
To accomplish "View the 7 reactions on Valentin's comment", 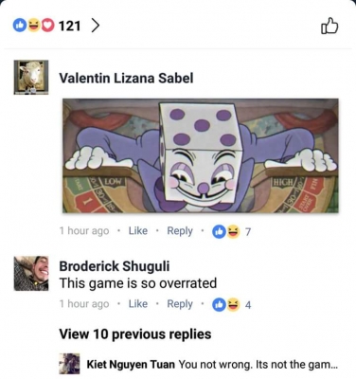I will (231, 232).
